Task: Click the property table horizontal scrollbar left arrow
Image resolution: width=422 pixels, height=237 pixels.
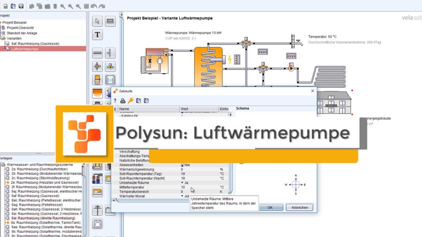Action: (x=114, y=200)
